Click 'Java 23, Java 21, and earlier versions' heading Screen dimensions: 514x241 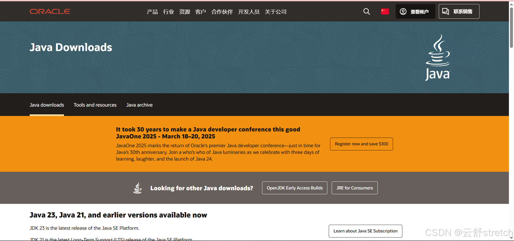click(x=118, y=215)
